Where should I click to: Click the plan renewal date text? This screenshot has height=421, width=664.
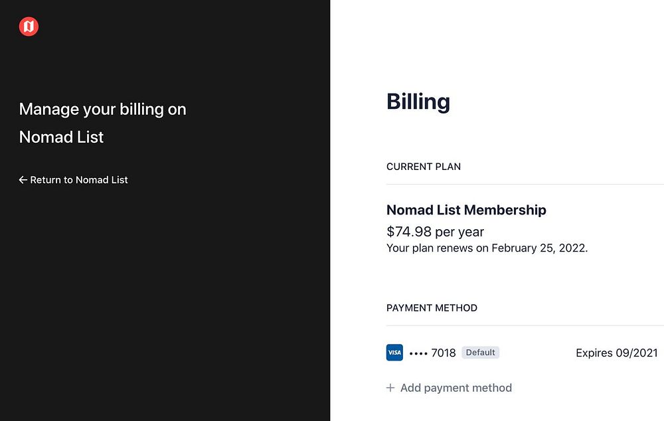(487, 248)
